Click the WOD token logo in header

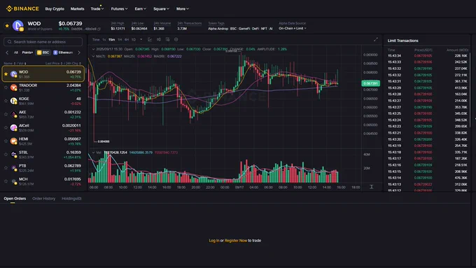pyautogui.click(x=18, y=26)
